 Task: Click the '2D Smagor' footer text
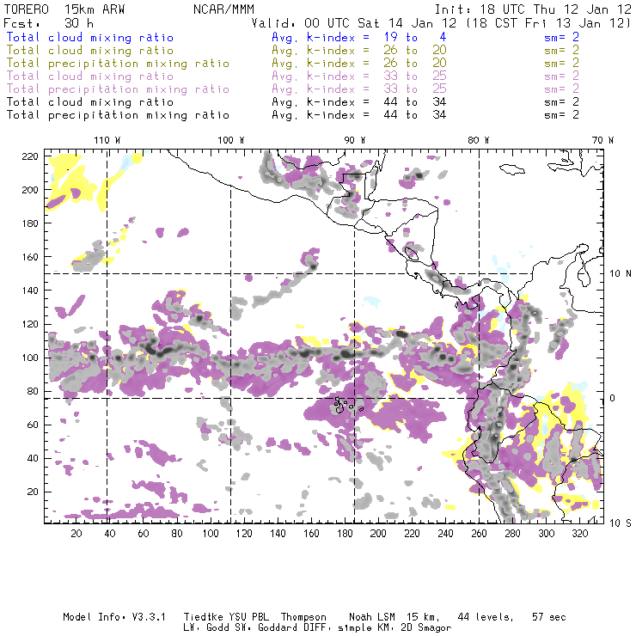[x=426, y=628]
